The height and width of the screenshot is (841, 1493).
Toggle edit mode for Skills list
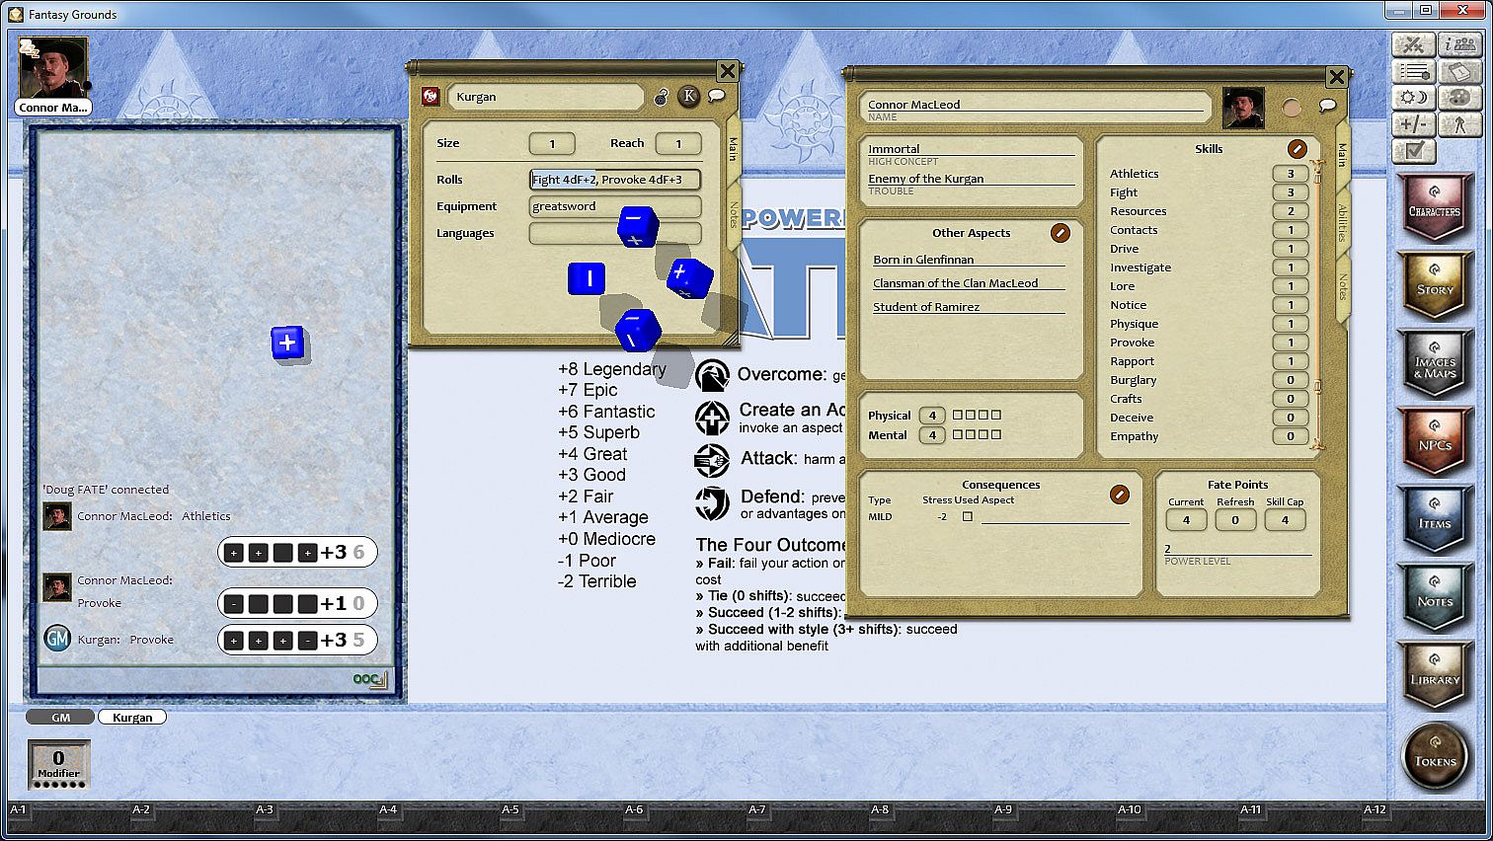click(1297, 149)
